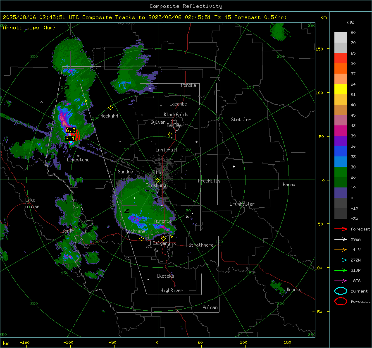The height and width of the screenshot is (348, 372).
Task: Click the red forecast ellipse legend symbol
Action: [341, 301]
